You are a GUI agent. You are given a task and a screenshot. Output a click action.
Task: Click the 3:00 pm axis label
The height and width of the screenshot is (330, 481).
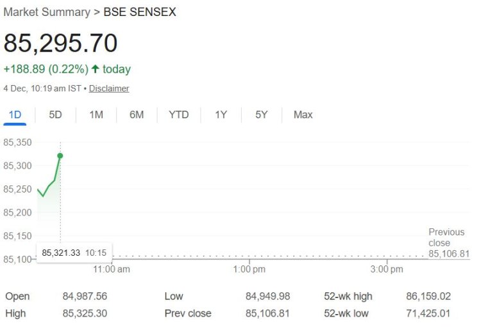[387, 269]
